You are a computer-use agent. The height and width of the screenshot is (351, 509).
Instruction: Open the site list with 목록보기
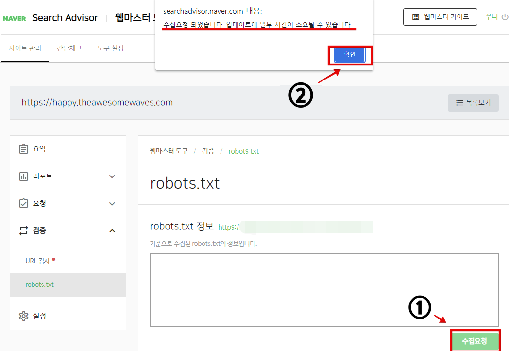pos(473,102)
